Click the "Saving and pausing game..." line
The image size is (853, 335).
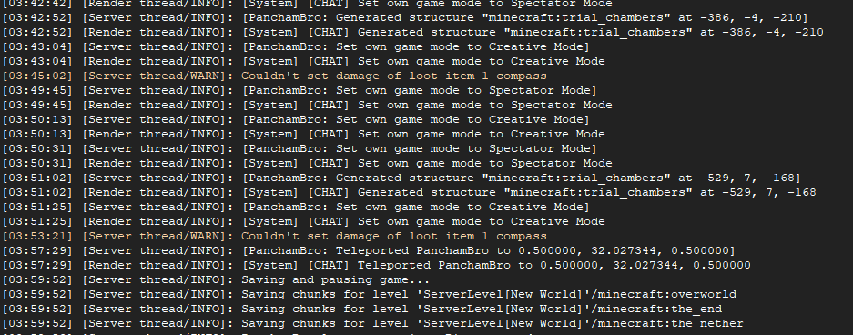[x=216, y=280]
